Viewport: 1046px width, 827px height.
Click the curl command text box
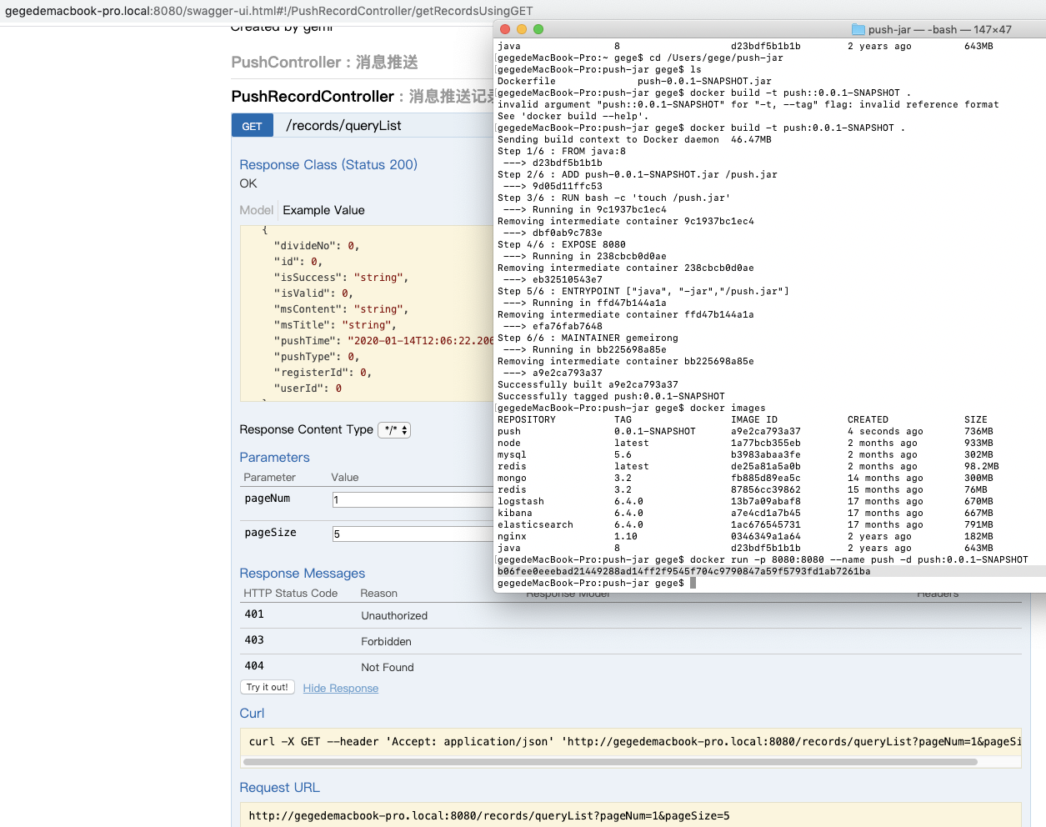pos(631,741)
